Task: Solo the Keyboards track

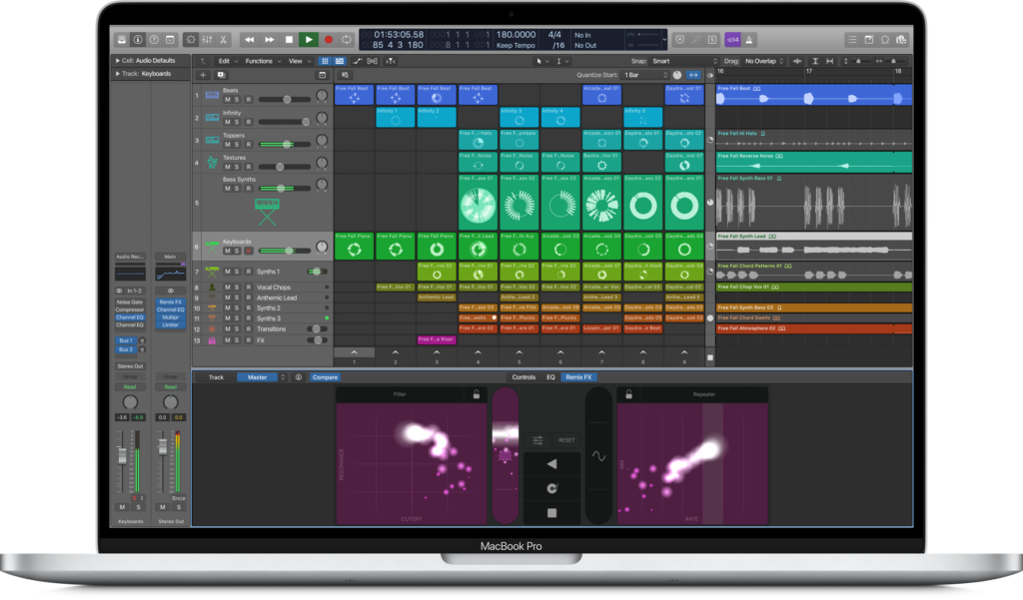Action: point(237,251)
